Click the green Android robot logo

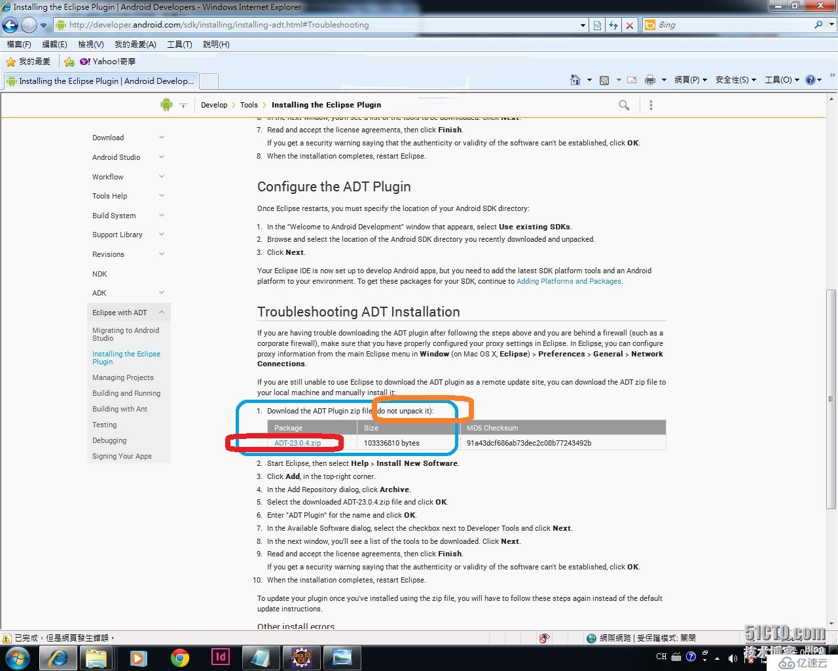point(166,105)
